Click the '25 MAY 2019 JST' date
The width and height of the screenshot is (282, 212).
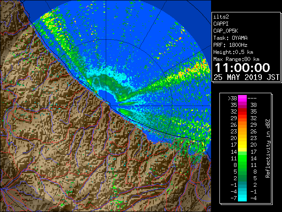[x=246, y=77]
